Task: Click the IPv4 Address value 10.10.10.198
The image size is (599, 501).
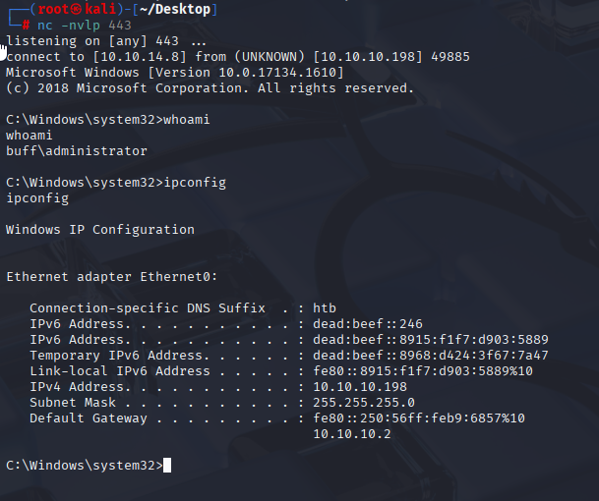Action: 360,386
